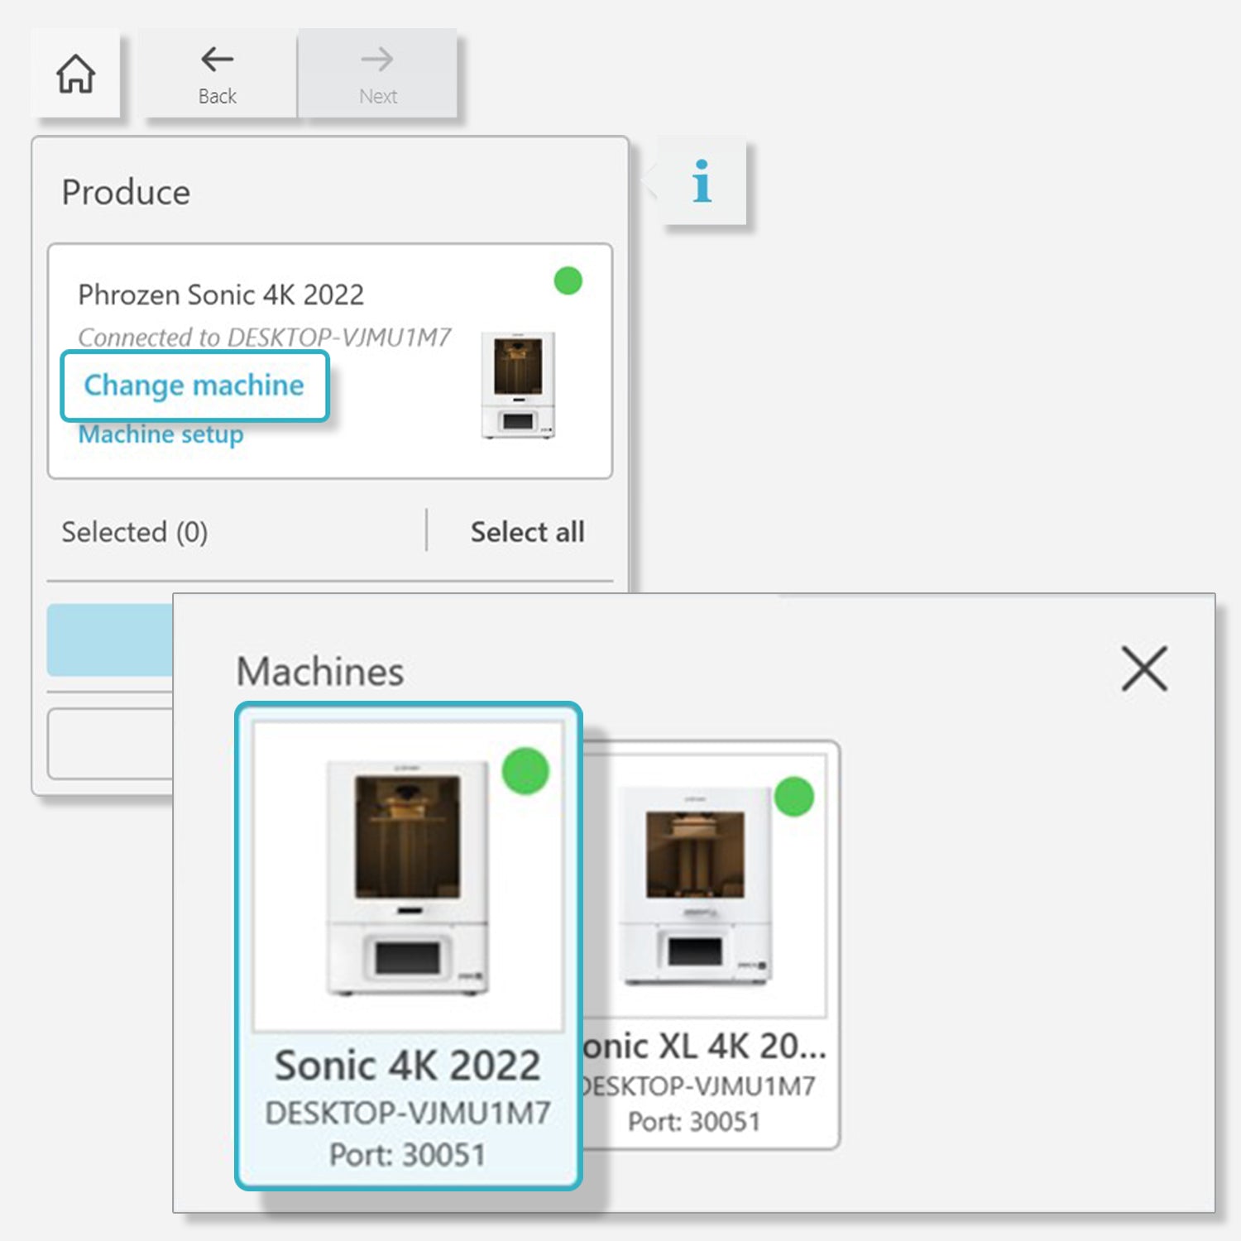Click the Selected (0) label
The image size is (1241, 1241).
135,532
